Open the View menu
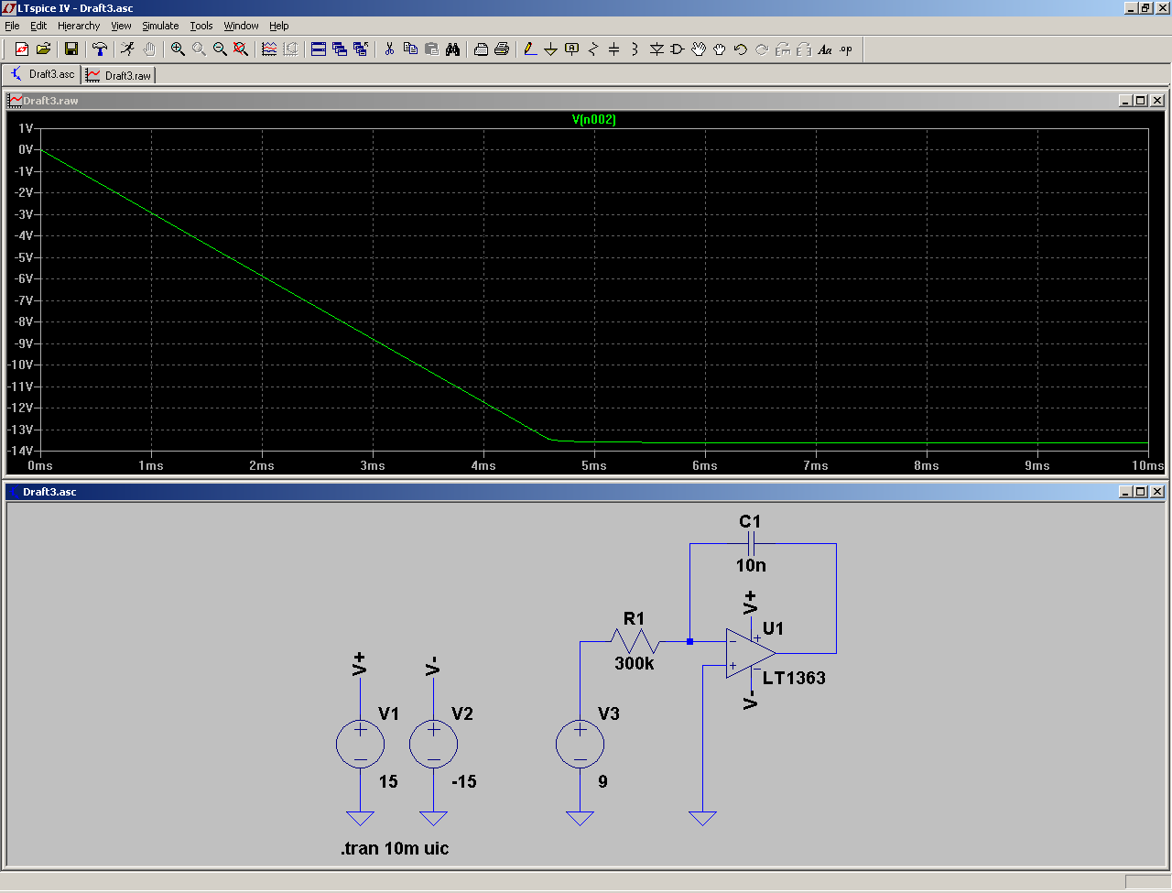Image resolution: width=1172 pixels, height=893 pixels. (121, 26)
